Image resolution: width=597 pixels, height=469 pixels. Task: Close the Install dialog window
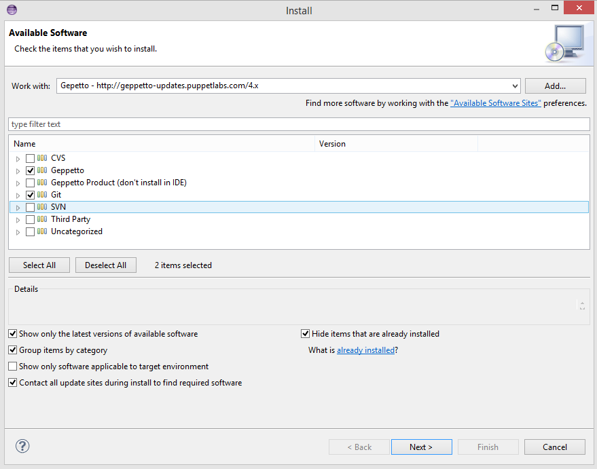[579, 7]
